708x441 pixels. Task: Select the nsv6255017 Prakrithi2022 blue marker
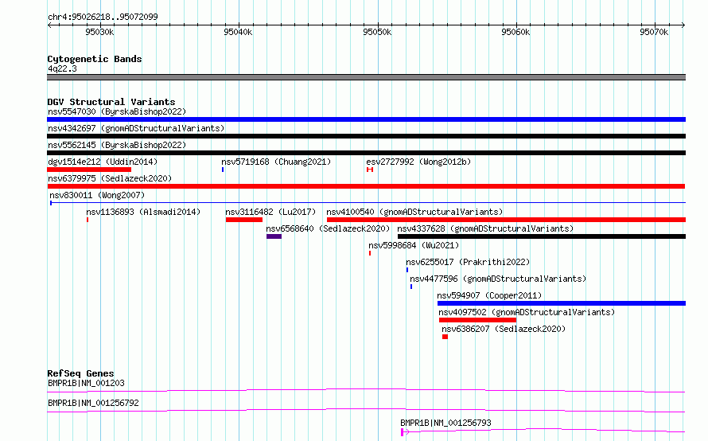(407, 270)
